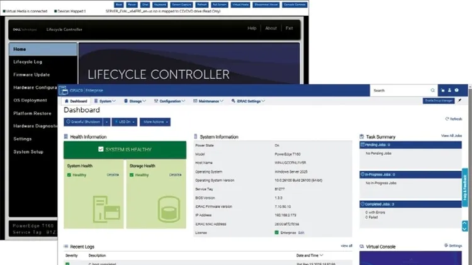472x265 pixels.
Task: Click the pin icon beside Enable Group Manager
Action: pyautogui.click(x=459, y=101)
